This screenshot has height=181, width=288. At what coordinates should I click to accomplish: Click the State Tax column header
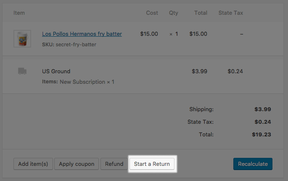(231, 13)
